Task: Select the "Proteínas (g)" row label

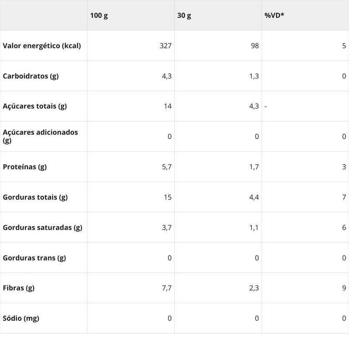Action: tap(25, 167)
